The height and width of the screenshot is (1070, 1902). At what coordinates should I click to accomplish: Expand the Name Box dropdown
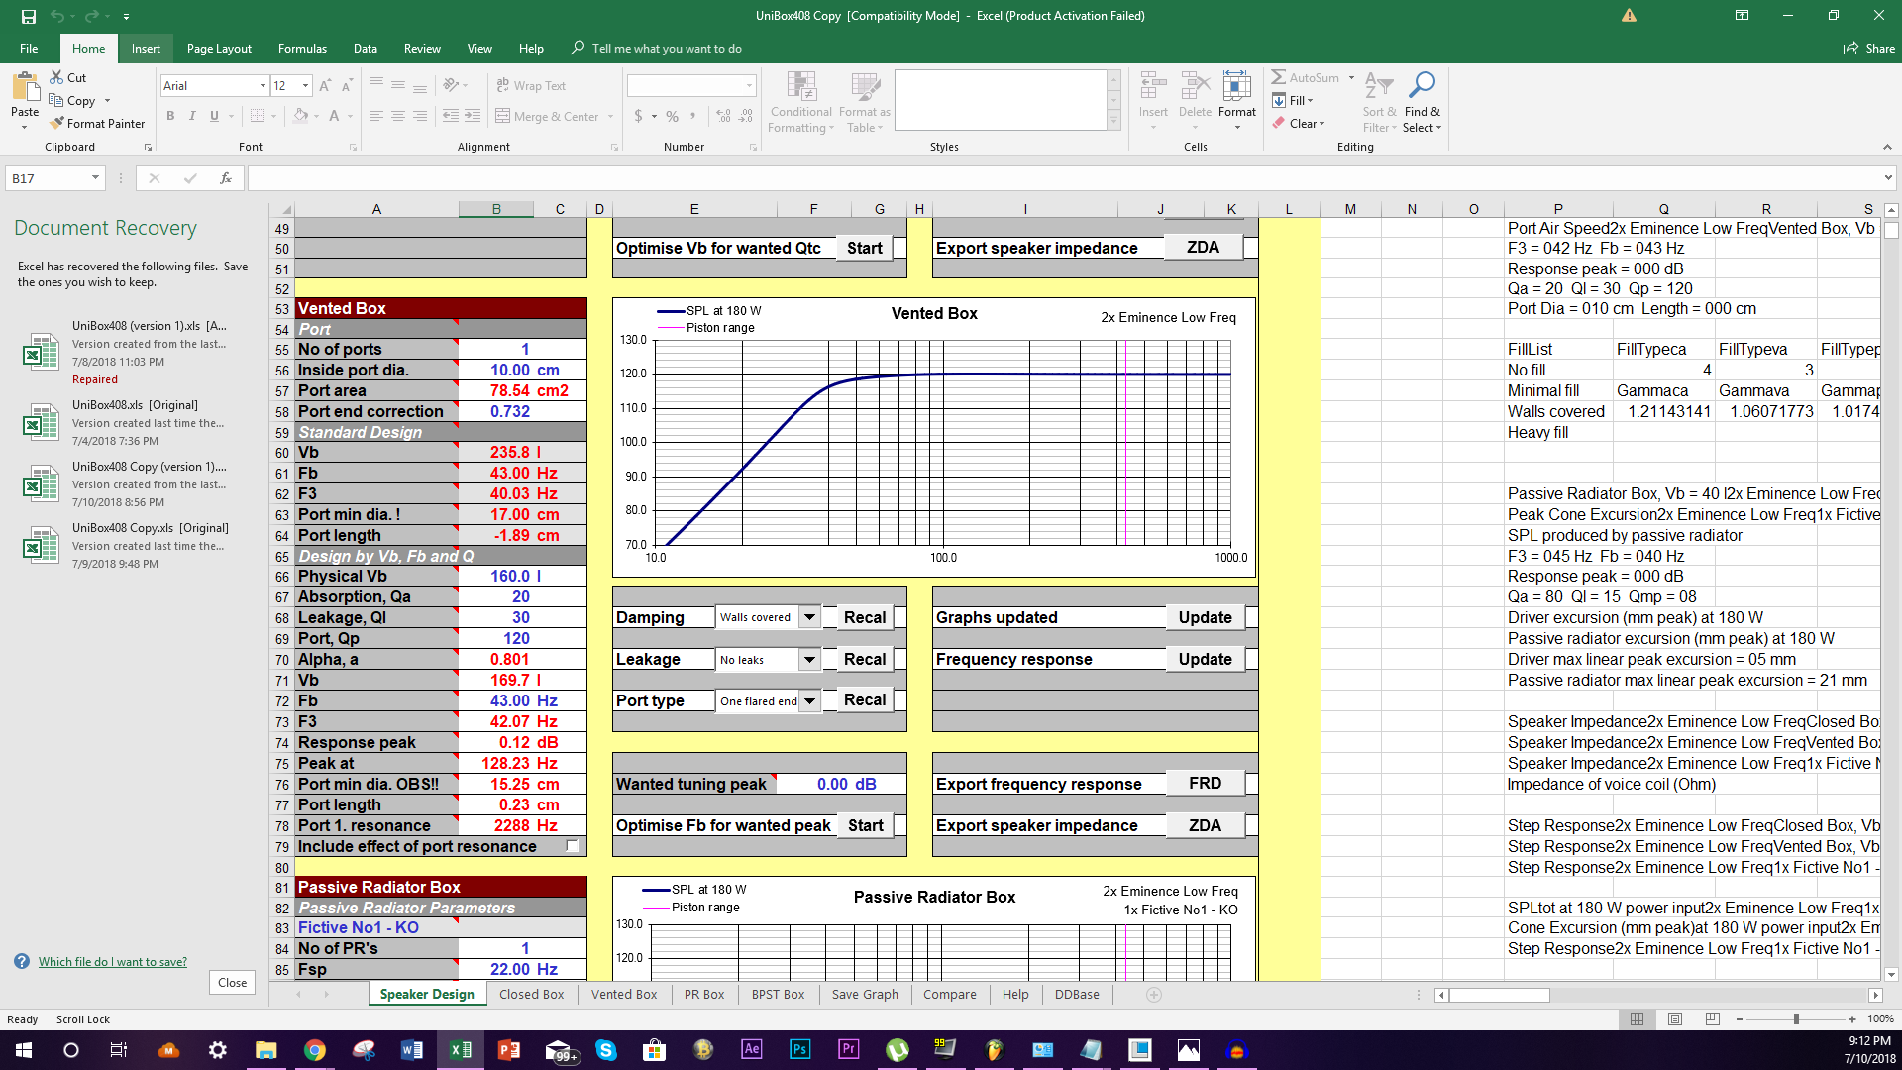pyautogui.click(x=95, y=178)
